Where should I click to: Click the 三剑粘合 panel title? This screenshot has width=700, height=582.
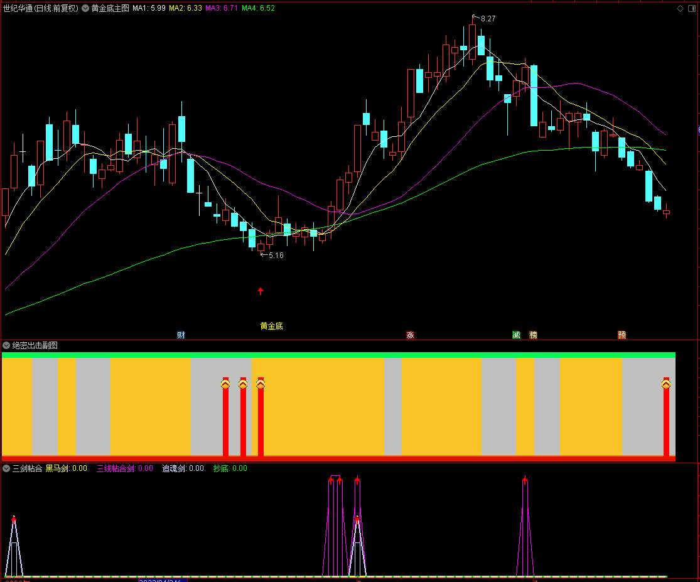tap(27, 468)
